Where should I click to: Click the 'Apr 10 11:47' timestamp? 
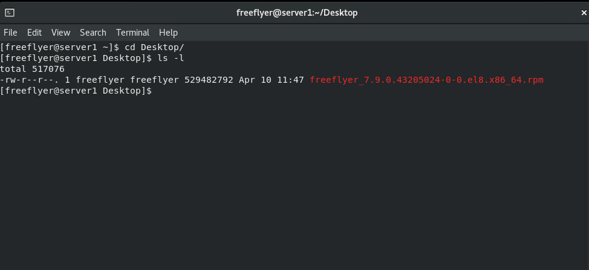click(x=271, y=80)
